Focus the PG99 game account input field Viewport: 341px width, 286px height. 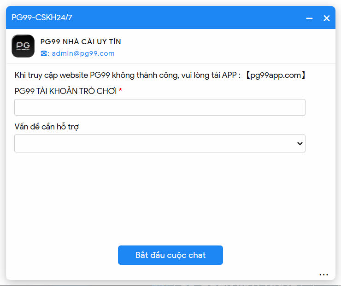pos(160,107)
